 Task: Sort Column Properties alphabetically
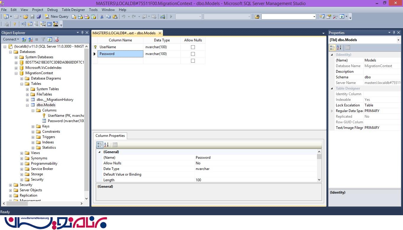tap(106, 145)
